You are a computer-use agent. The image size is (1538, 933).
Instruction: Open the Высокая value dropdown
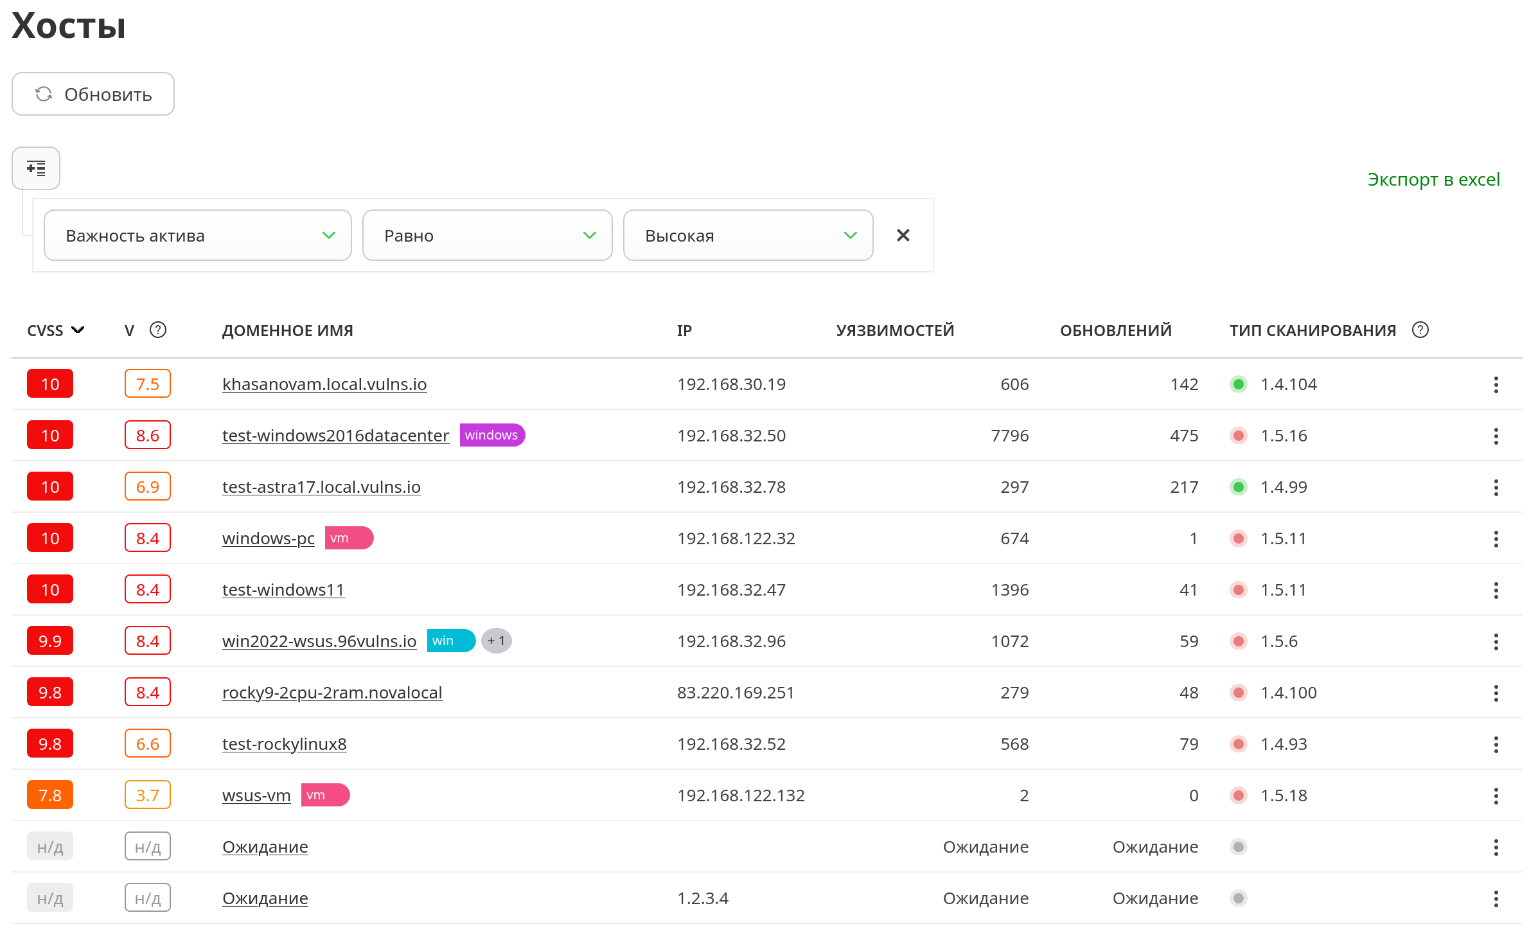point(748,236)
